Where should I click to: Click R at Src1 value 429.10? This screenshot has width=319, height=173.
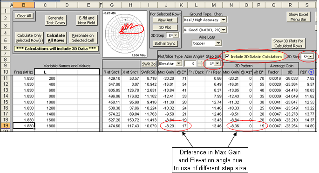[112, 78]
